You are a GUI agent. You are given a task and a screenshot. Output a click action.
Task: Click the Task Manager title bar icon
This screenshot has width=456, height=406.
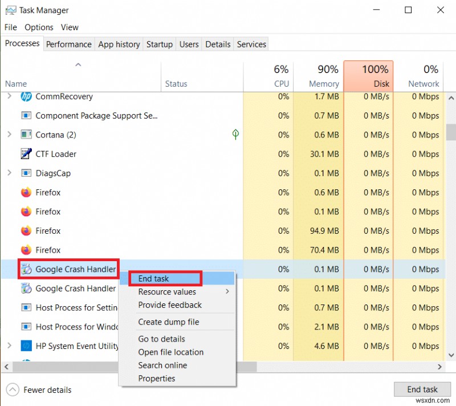pos(10,10)
